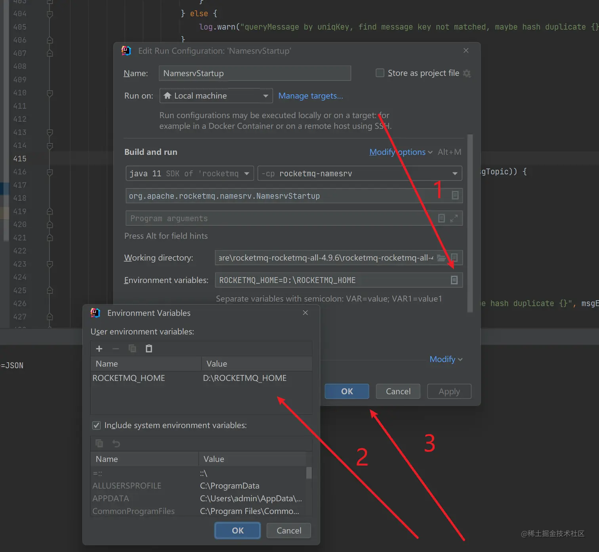Screen dimensions: 599x552
Task: Open the Run on Local machine dropdown
Action: 216,96
